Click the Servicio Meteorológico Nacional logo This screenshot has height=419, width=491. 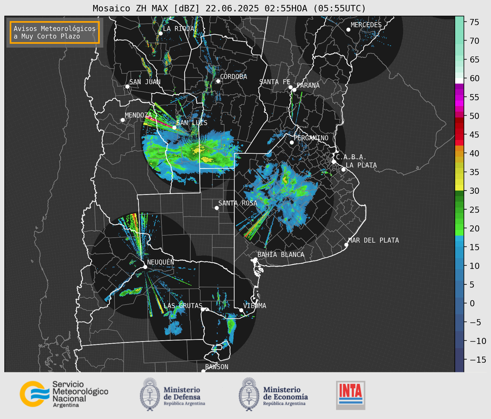click(64, 394)
